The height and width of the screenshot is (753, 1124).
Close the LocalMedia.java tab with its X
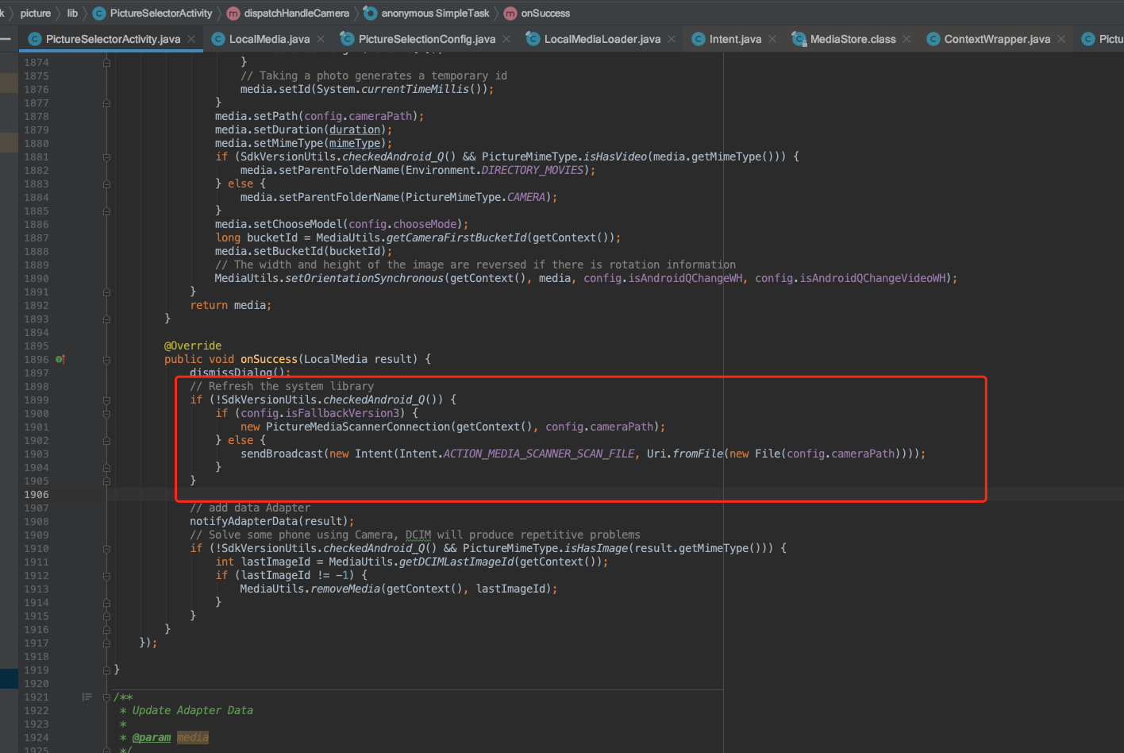[x=321, y=37]
